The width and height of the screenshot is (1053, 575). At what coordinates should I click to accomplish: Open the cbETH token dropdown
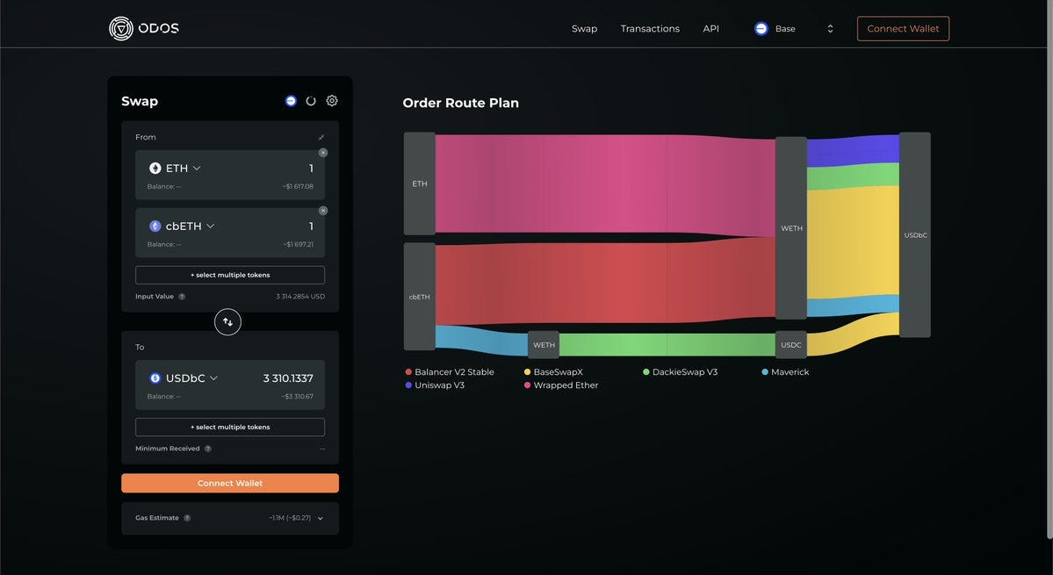coord(182,226)
